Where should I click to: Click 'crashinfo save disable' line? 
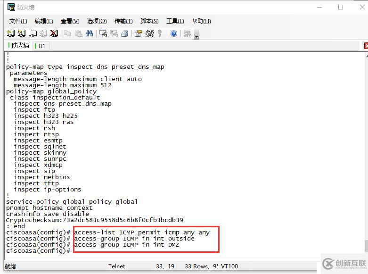point(48,214)
